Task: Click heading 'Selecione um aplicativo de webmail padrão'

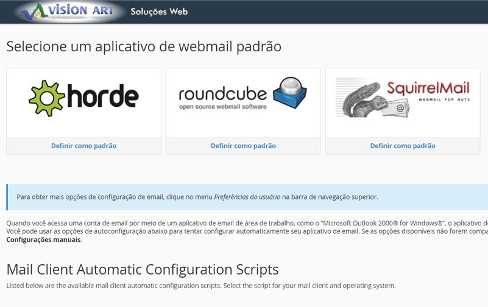Action: tap(144, 46)
